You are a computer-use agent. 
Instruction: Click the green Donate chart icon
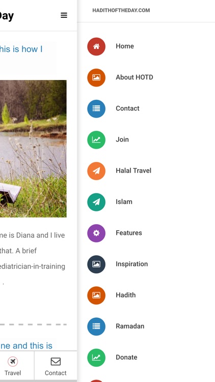tap(96, 358)
